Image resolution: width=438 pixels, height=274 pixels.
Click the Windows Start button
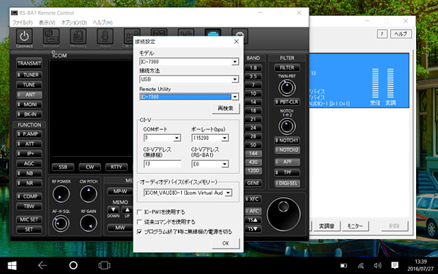(x=12, y=265)
